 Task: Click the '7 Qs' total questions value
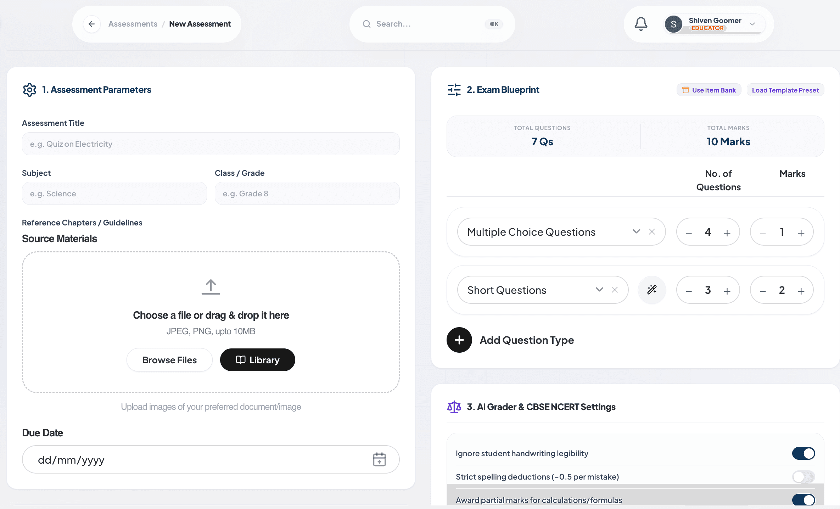coord(542,141)
